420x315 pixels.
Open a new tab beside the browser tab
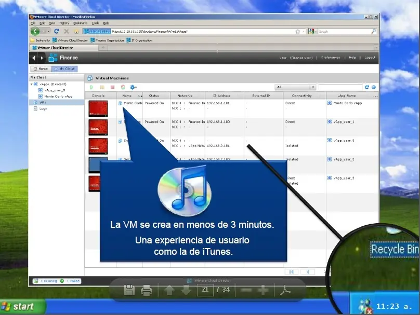103,48
